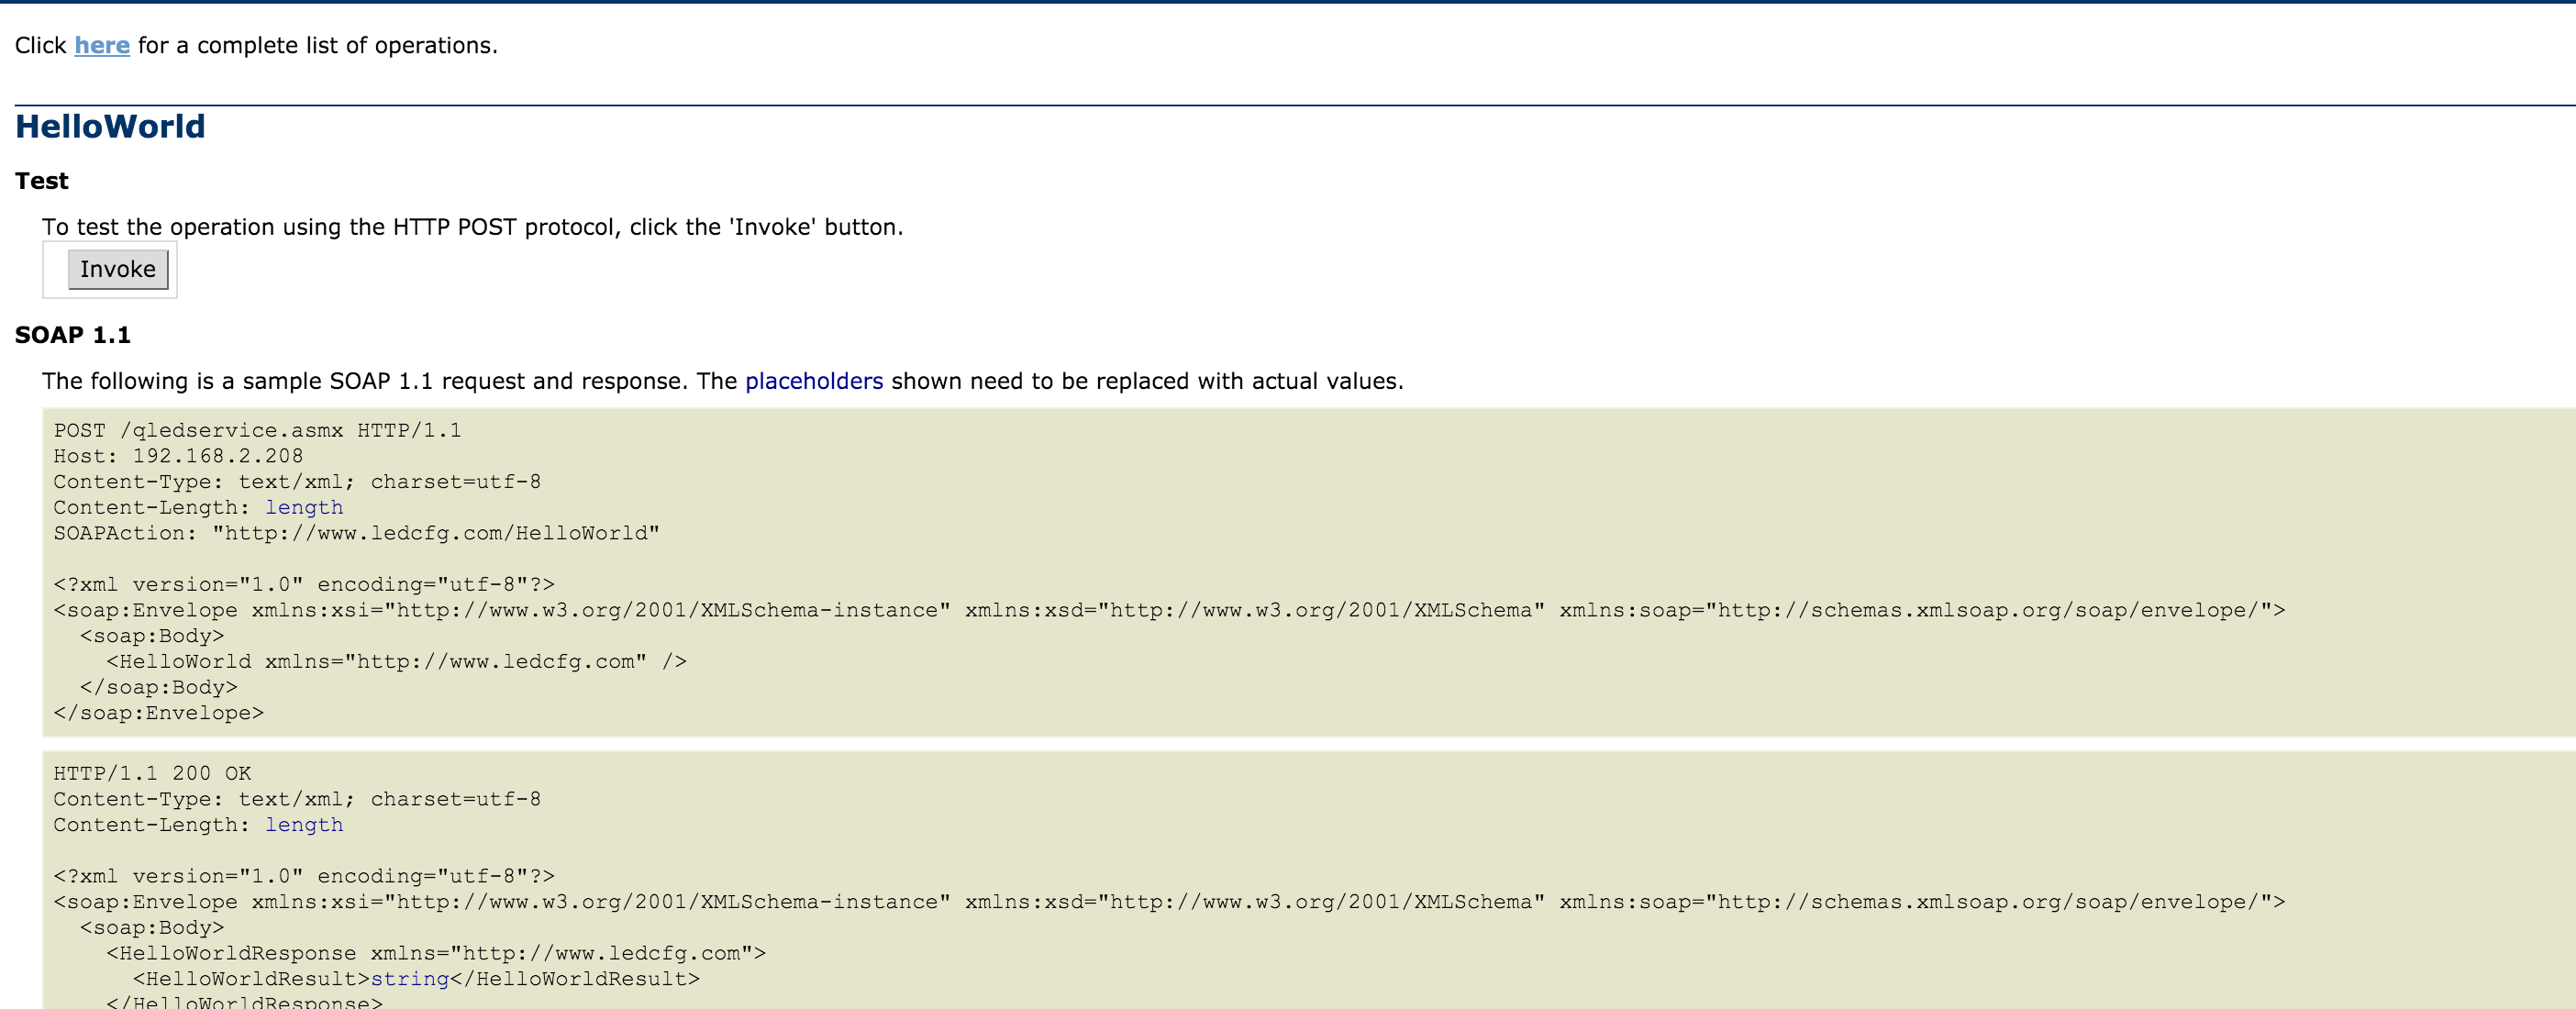This screenshot has height=1009, width=2576.
Task: Click 'POST /qledservice.asmx HTTP/1.1' line
Action: point(257,430)
